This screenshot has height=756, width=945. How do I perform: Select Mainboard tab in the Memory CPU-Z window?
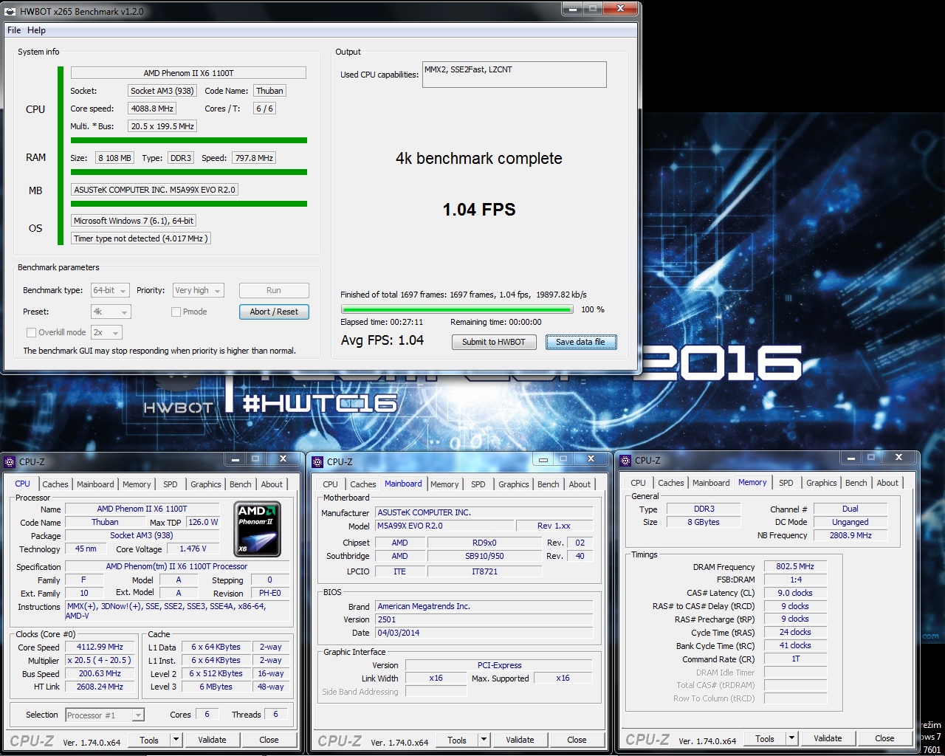point(711,483)
